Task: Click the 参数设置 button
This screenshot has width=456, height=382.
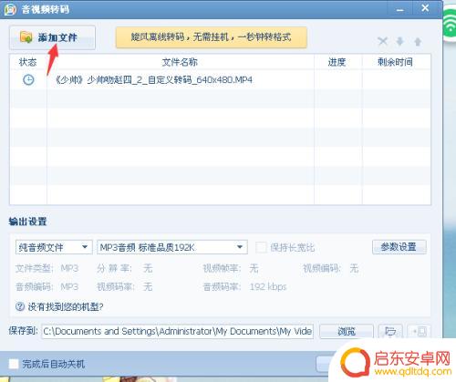Action: [x=399, y=247]
